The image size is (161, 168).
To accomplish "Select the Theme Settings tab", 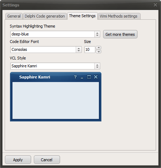I will [82, 16].
